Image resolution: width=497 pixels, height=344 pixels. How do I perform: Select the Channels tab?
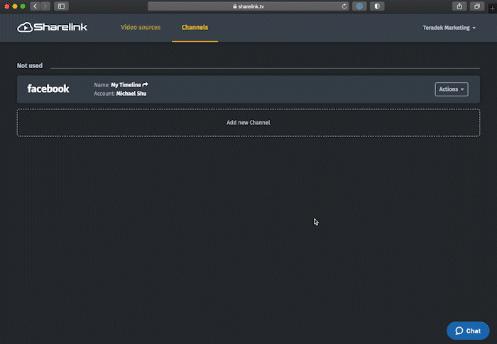click(x=195, y=28)
